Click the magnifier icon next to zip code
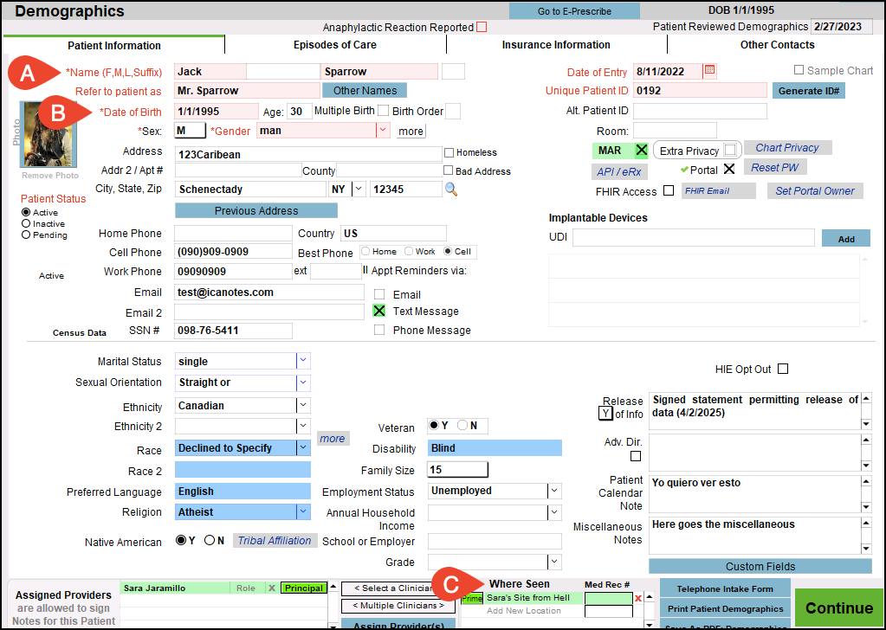Viewport: 886px width, 630px height. pyautogui.click(x=451, y=189)
